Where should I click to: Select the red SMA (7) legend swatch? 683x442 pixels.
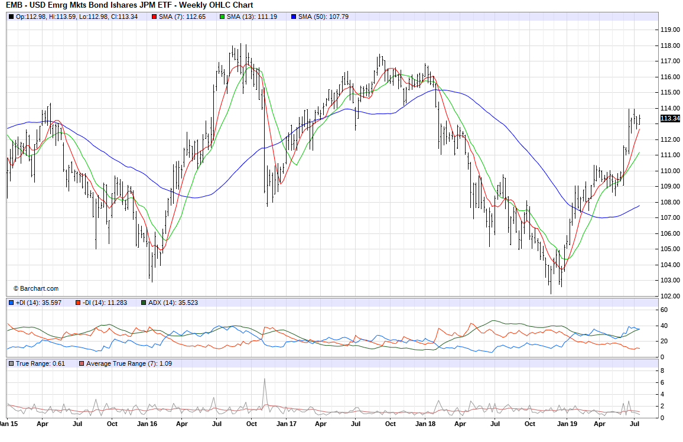(154, 17)
